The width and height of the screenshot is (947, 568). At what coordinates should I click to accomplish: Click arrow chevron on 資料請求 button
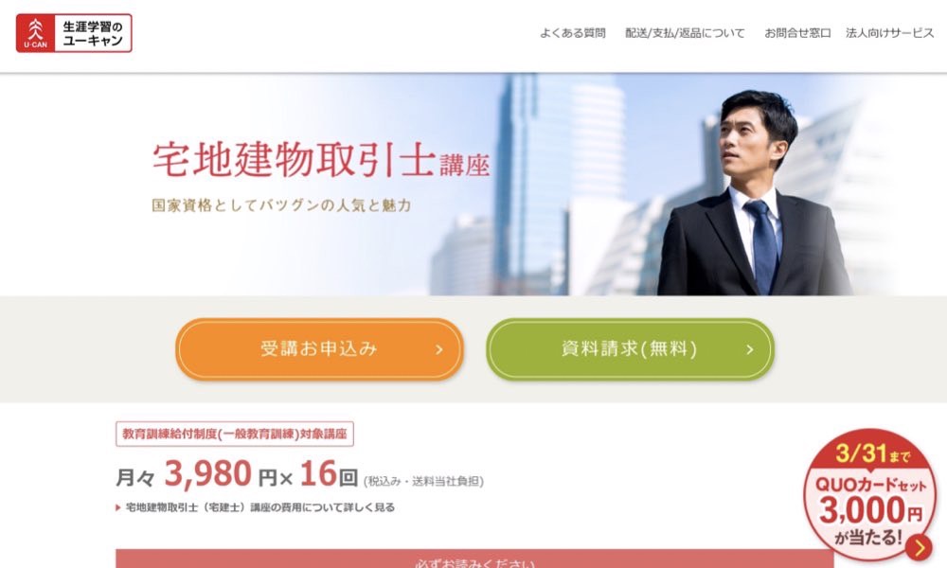click(749, 349)
